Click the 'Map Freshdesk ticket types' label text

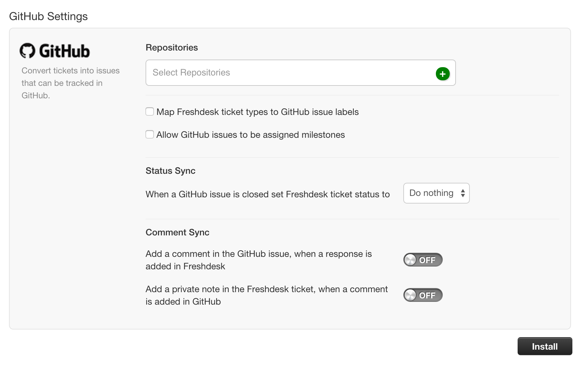click(x=257, y=112)
